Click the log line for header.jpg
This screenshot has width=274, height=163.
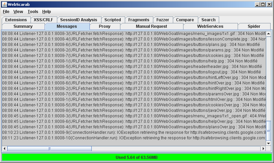[x=134, y=67]
